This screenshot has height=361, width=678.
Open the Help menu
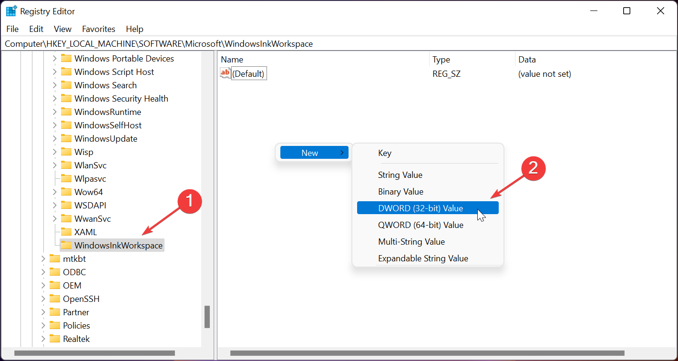(134, 29)
